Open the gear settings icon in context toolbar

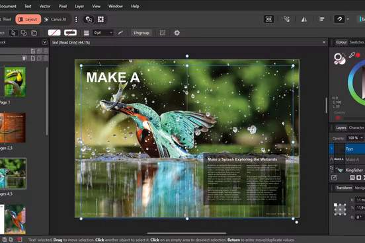tap(177, 33)
